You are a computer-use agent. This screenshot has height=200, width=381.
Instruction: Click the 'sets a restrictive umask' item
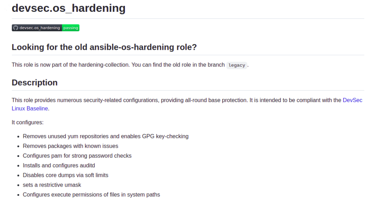pos(52,185)
